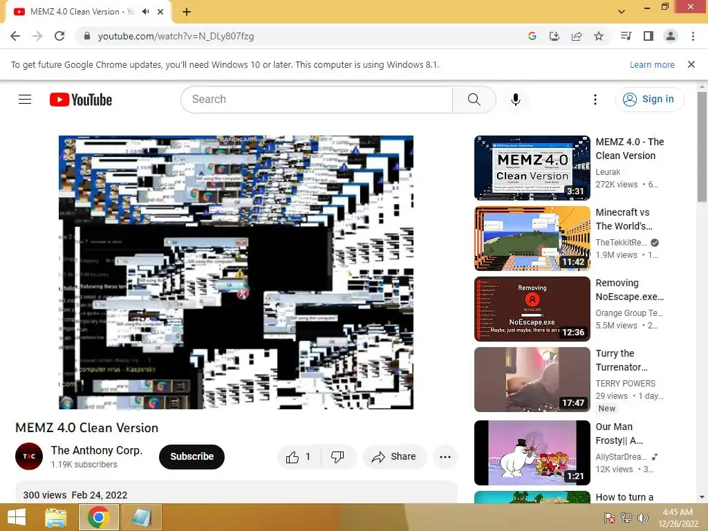
Task: Open Turry the Turrenator video thumbnail
Action: click(x=532, y=380)
